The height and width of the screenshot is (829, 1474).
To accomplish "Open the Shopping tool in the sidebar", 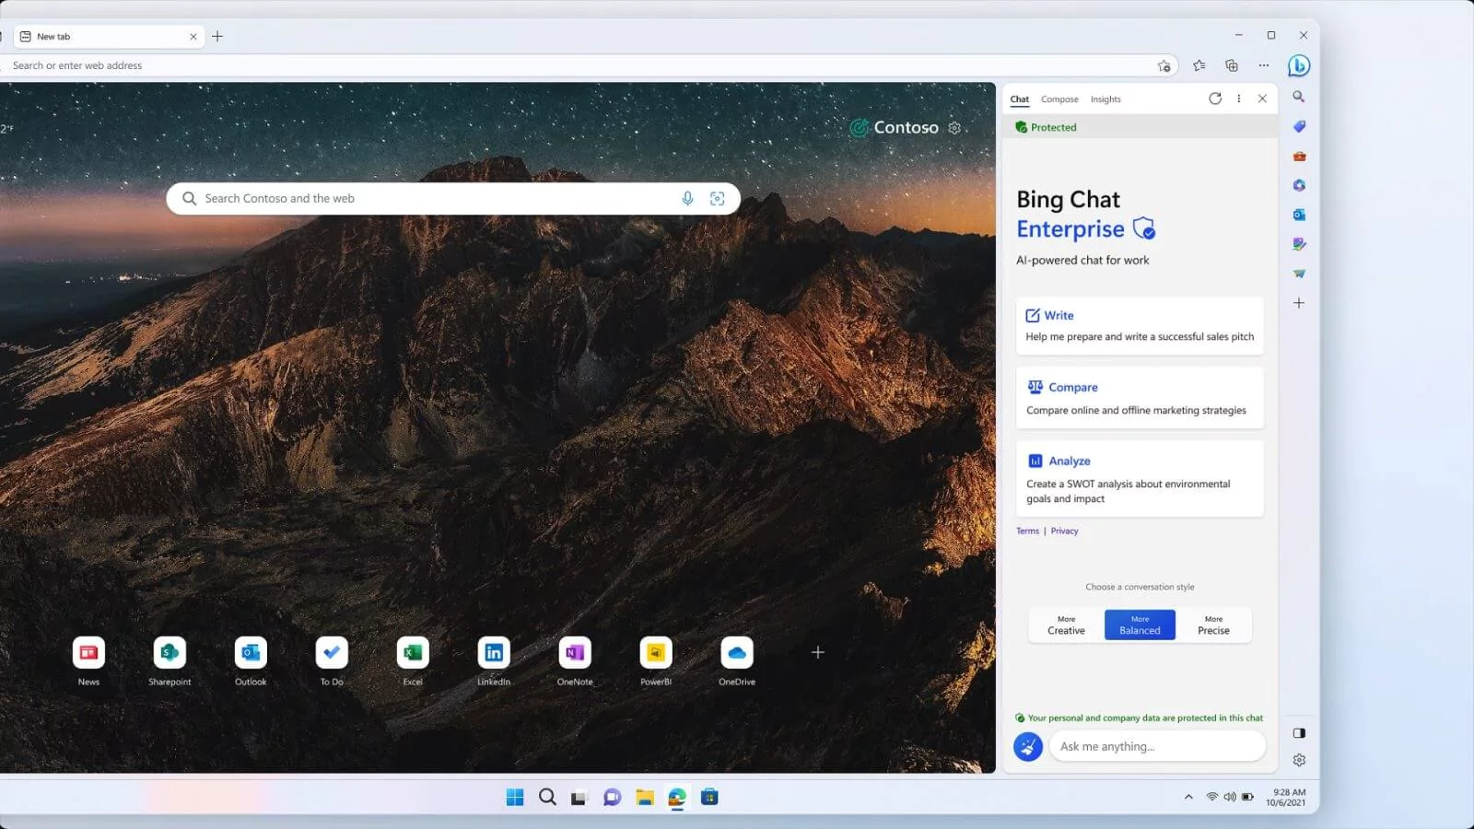I will (x=1299, y=126).
